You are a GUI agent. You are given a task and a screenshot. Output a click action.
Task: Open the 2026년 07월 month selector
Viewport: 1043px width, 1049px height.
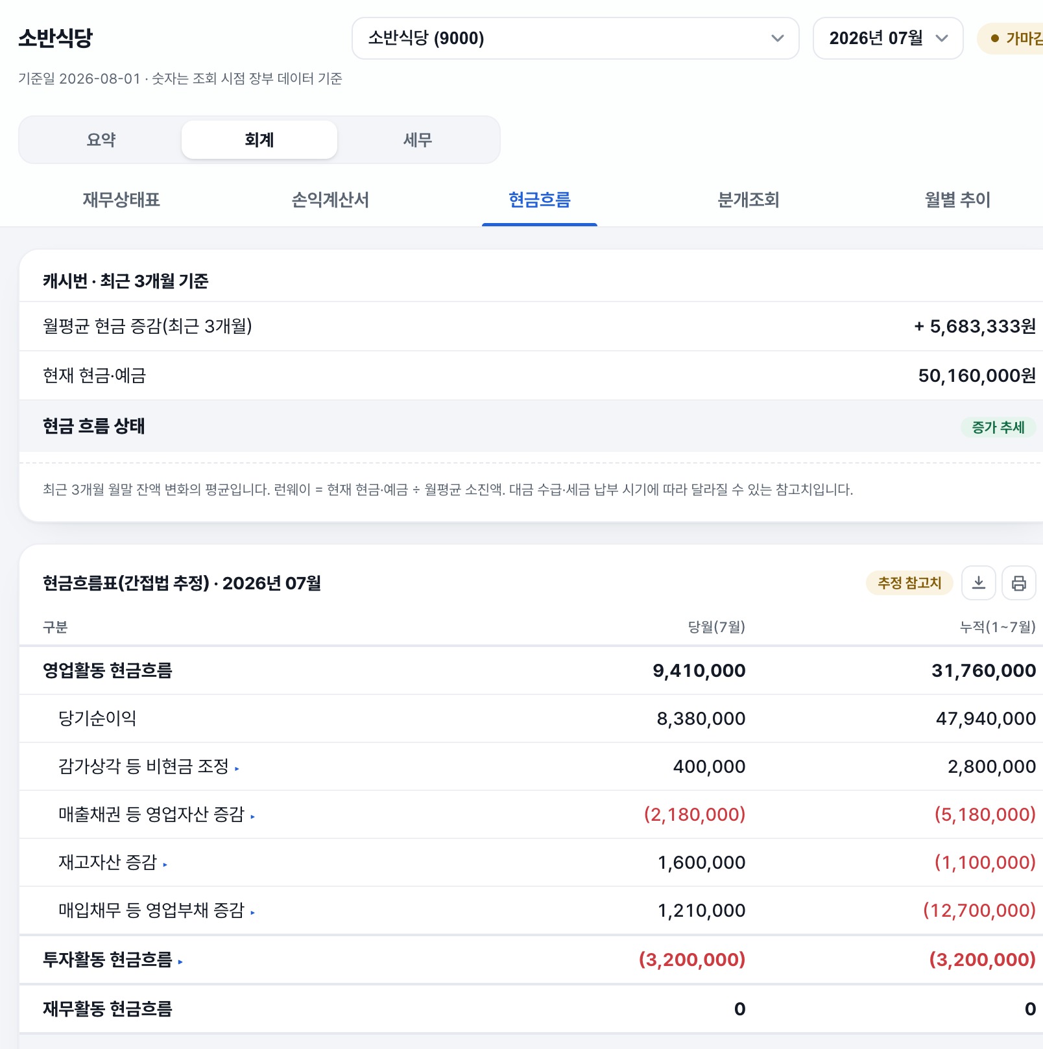coord(888,38)
